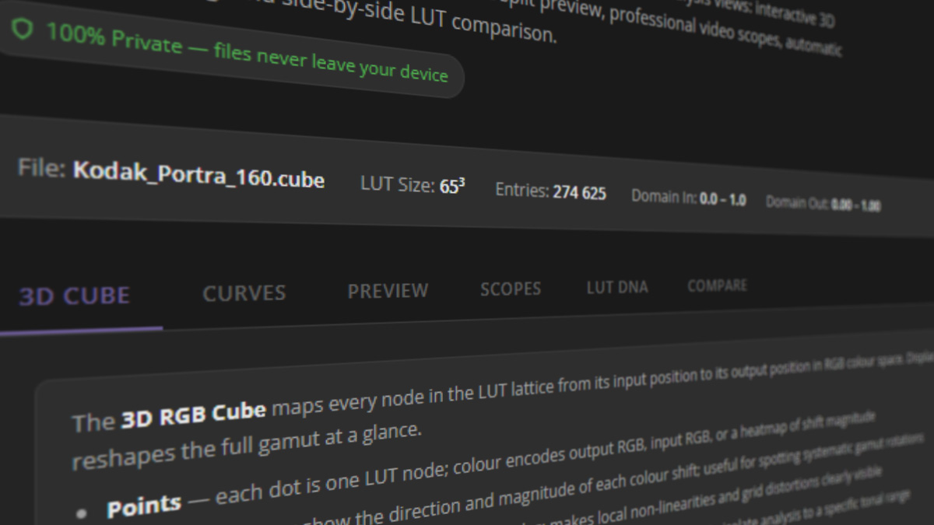The width and height of the screenshot is (934, 525).
Task: Open the LUT DNA tab
Action: pos(617,288)
